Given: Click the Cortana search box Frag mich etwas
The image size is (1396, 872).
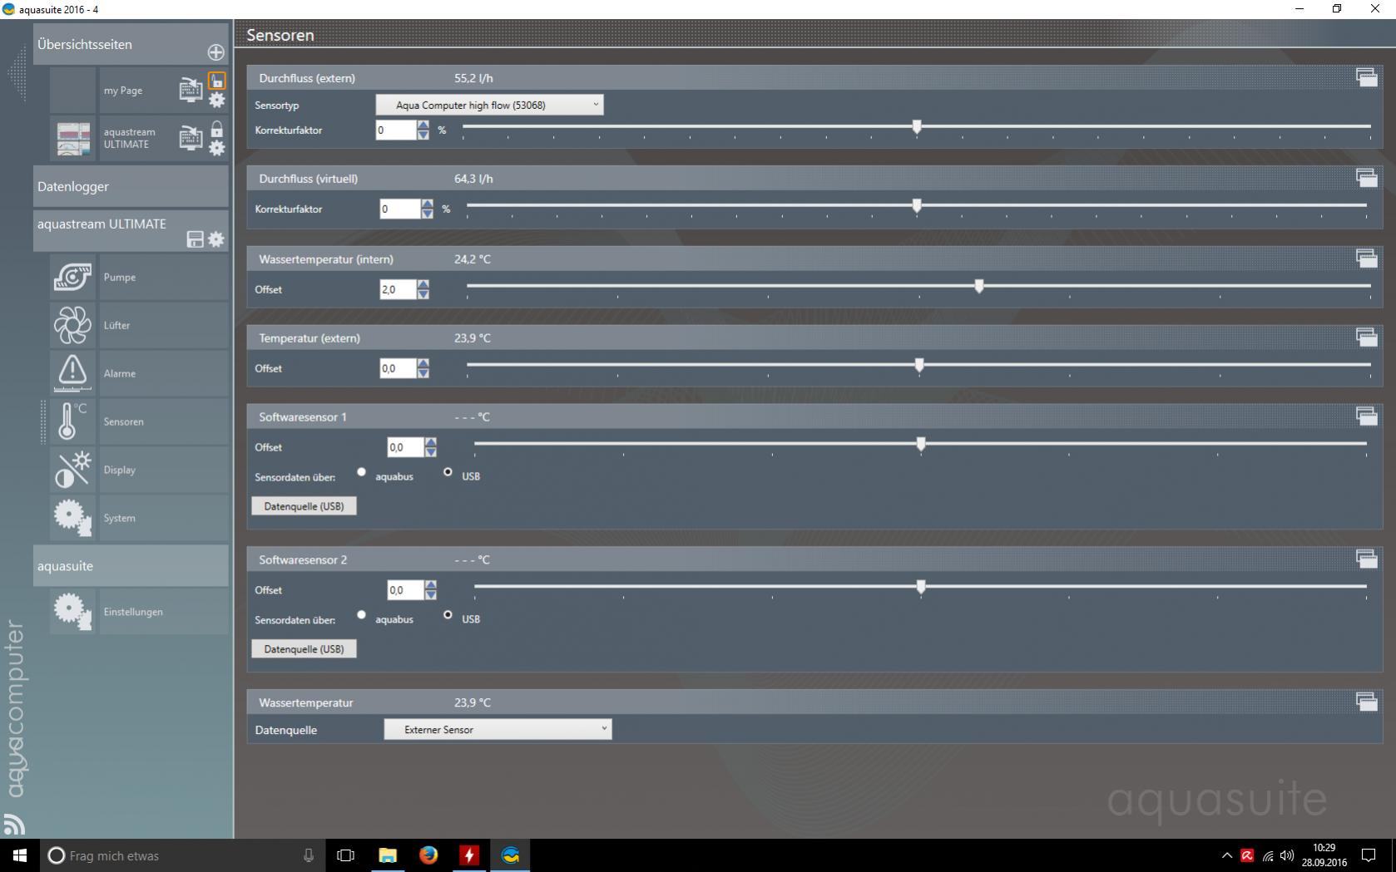Looking at the screenshot, I should [x=182, y=855].
